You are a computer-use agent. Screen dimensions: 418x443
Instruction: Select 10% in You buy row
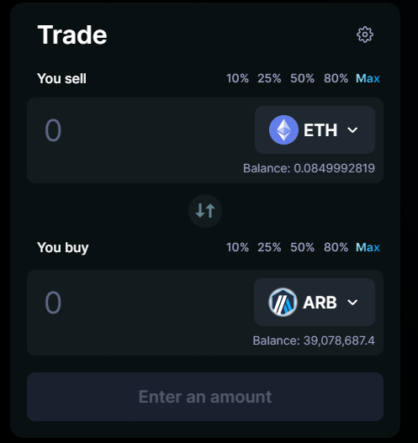pos(237,247)
